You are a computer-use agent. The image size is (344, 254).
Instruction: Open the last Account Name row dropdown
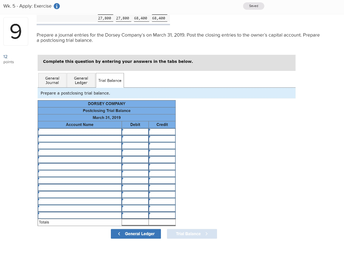(80, 215)
